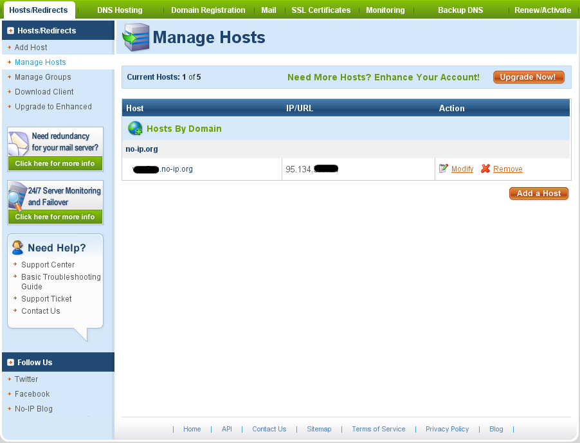Switch to the Domain Registration tab
Image resolution: width=580 pixels, height=443 pixels.
(x=208, y=10)
